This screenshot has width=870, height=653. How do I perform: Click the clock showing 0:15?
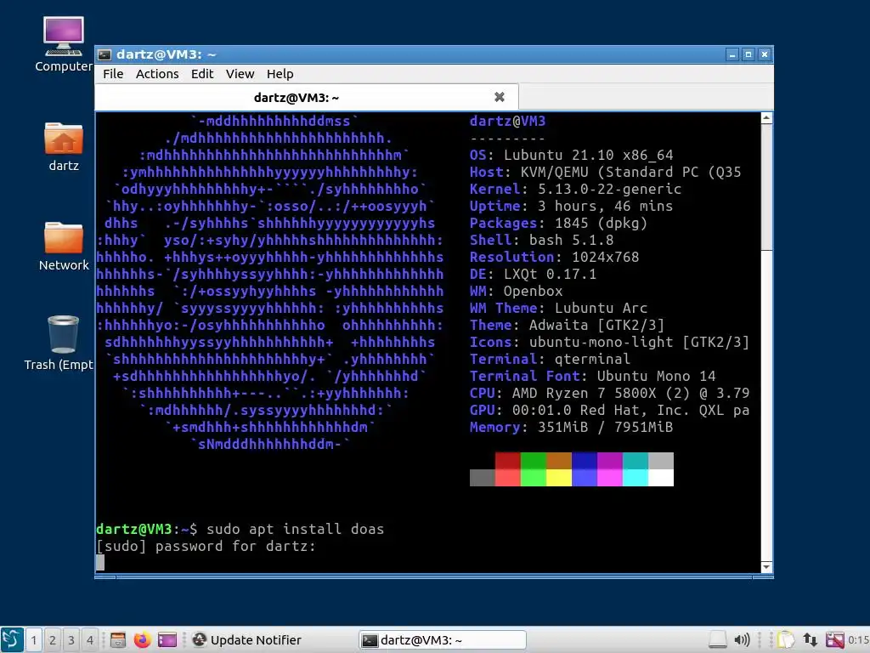click(x=858, y=640)
